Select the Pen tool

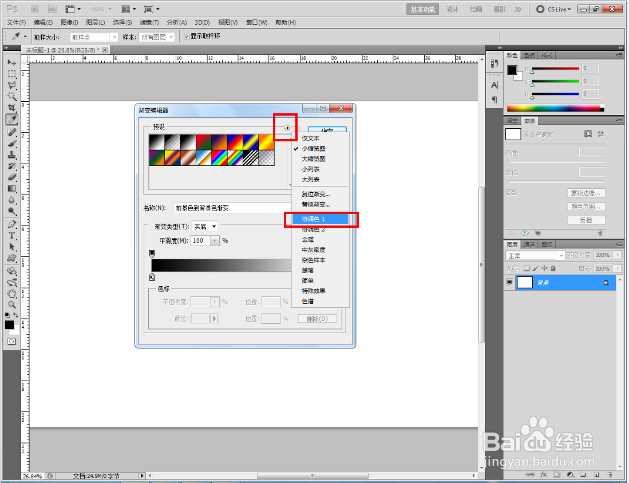point(11,224)
